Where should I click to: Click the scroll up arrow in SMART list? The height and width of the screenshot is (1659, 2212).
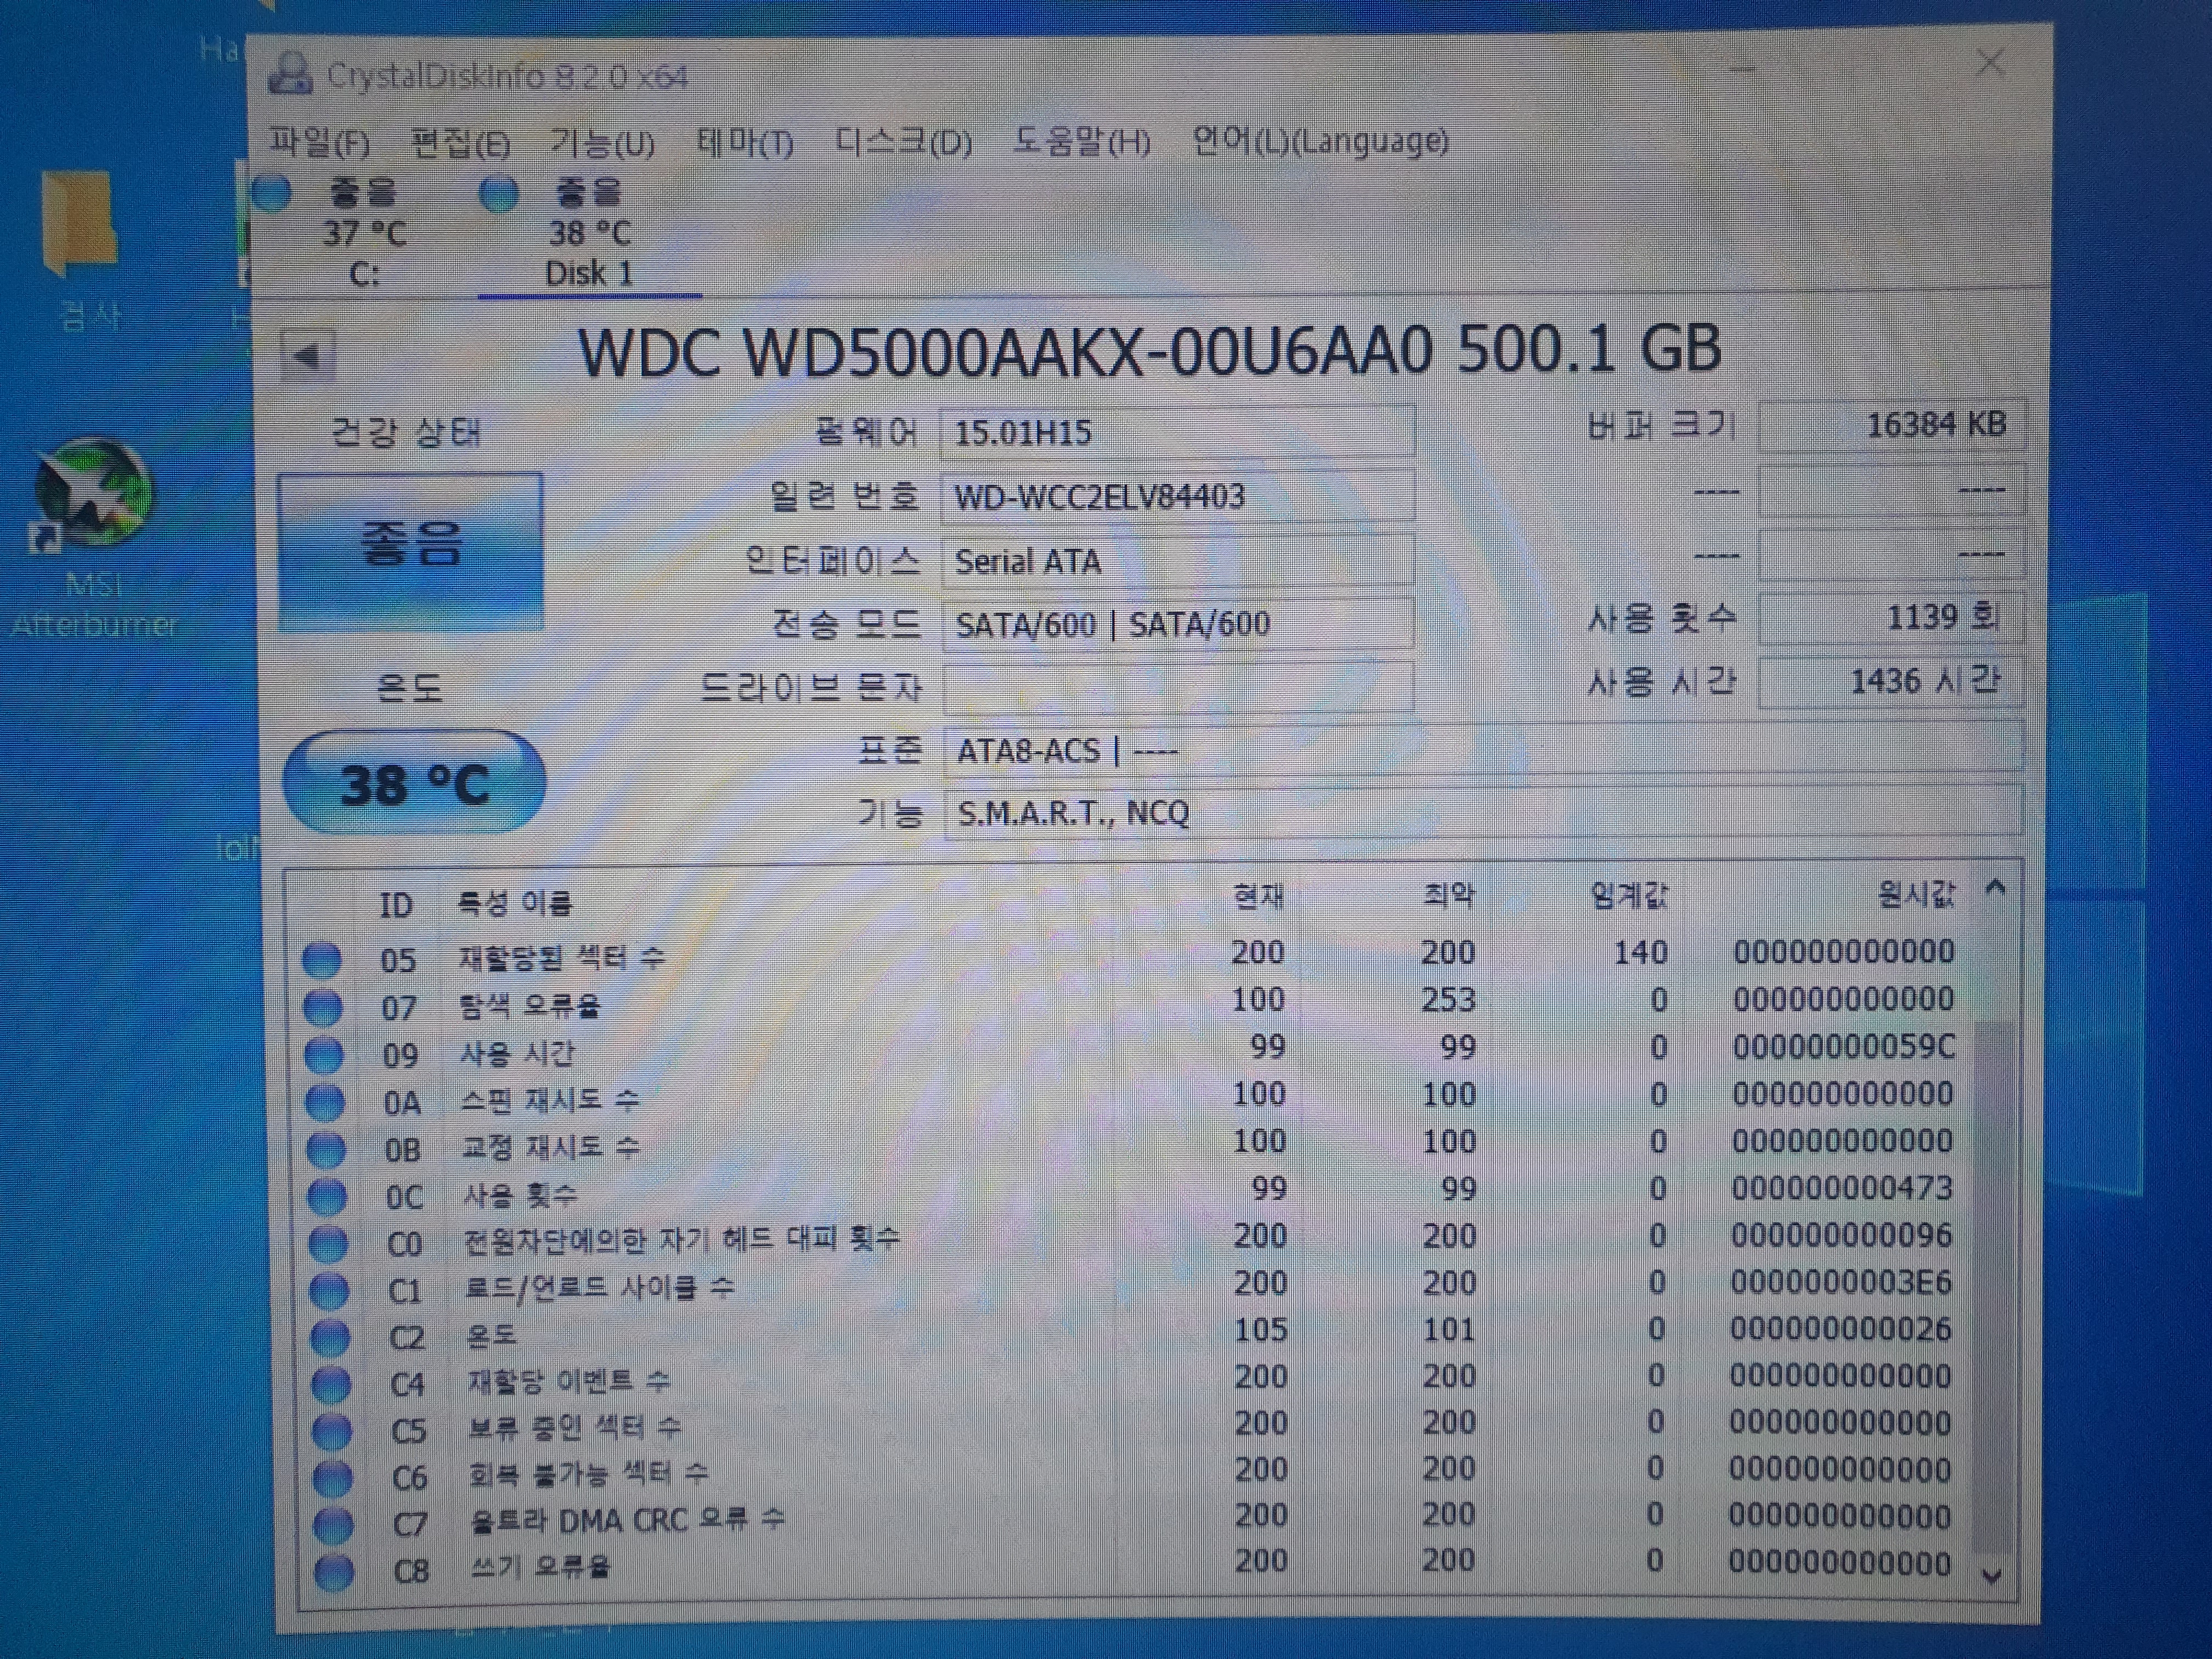(x=1995, y=887)
